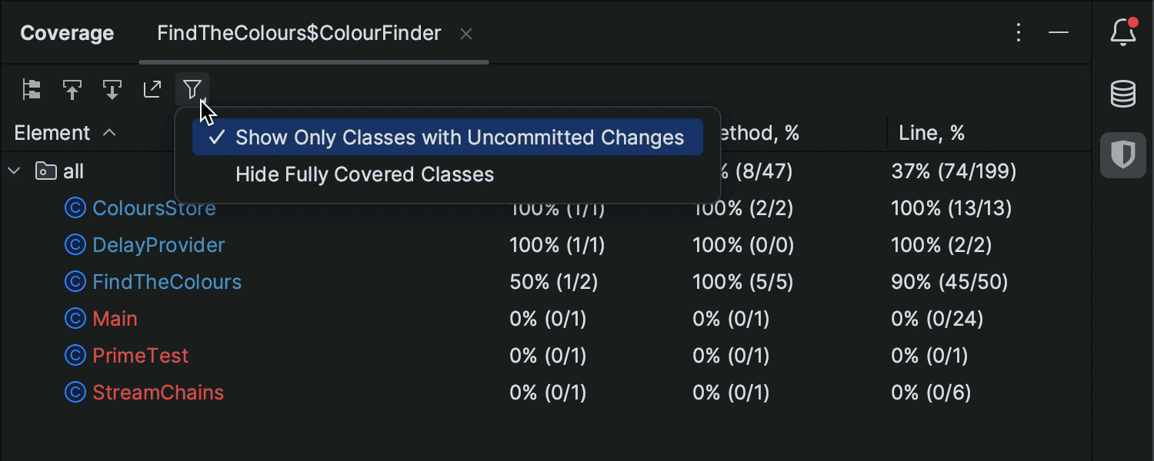
Task: Enable Hide Fully Covered Classes option
Action: [365, 174]
